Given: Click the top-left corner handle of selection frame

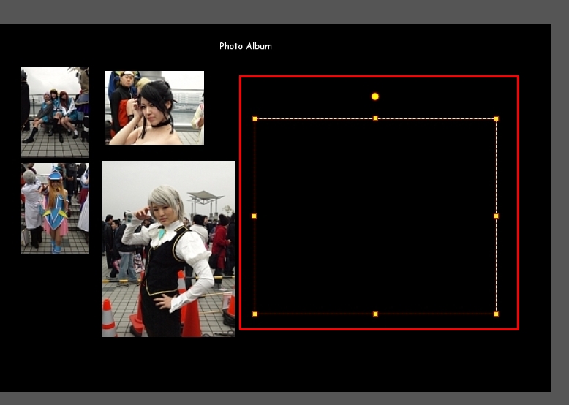Looking at the screenshot, I should [255, 118].
